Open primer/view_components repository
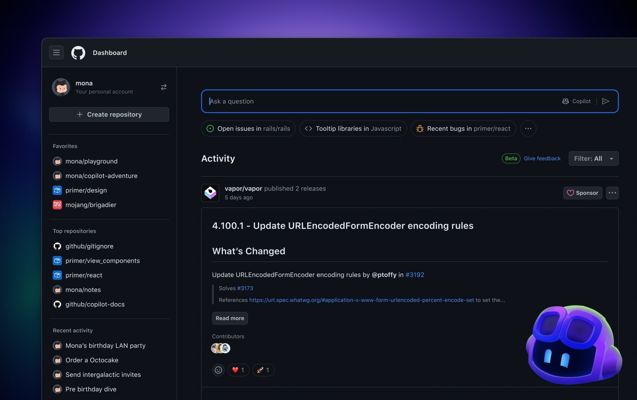This screenshot has width=637, height=400. (x=102, y=261)
